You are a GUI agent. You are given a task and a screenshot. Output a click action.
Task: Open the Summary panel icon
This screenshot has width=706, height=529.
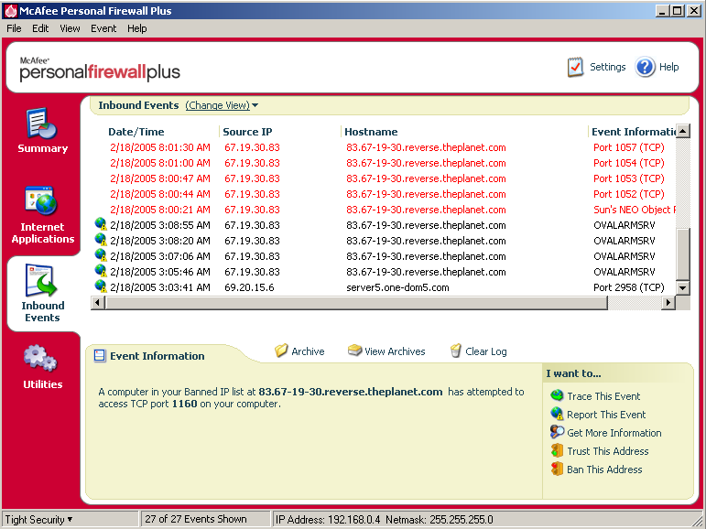(x=42, y=124)
